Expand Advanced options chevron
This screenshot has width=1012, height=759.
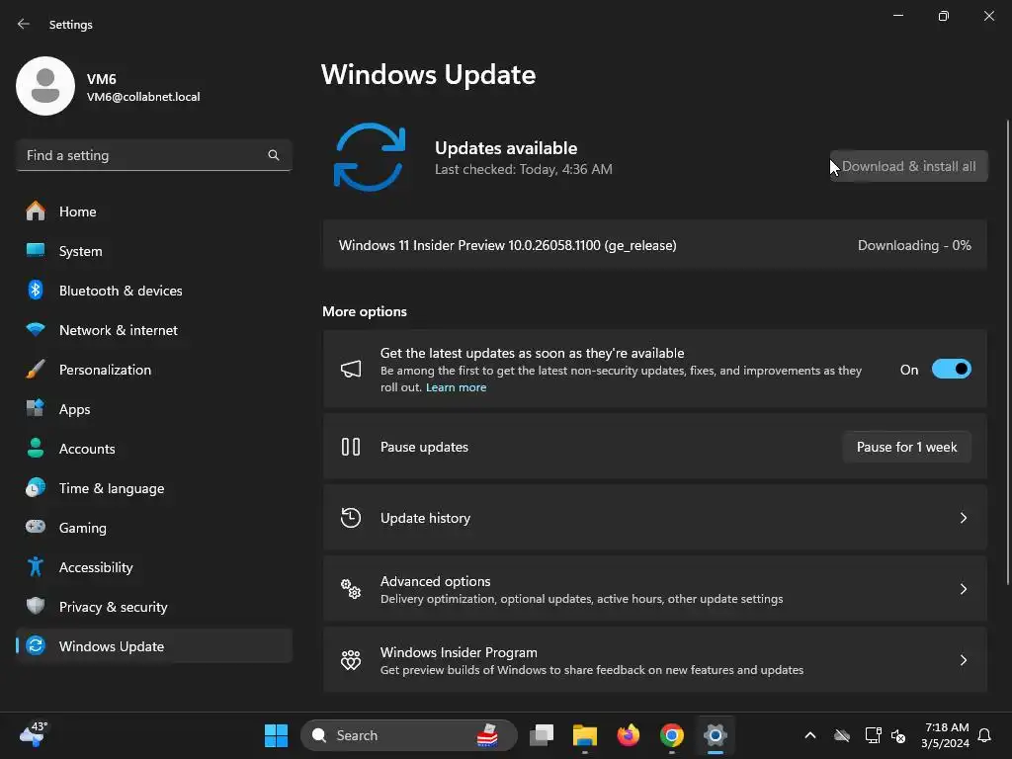point(963,589)
